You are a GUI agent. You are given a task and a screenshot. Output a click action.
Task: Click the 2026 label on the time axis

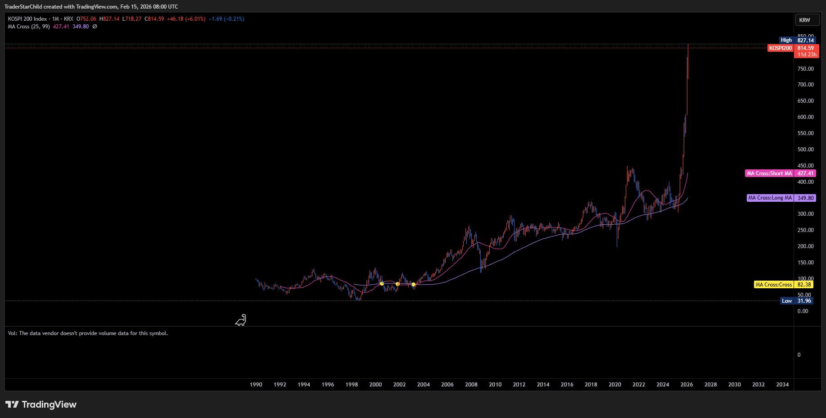click(686, 385)
